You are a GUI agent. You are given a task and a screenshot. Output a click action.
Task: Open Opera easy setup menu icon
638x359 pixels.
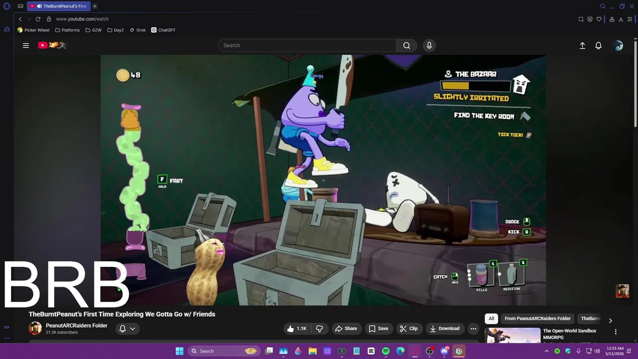point(630,19)
